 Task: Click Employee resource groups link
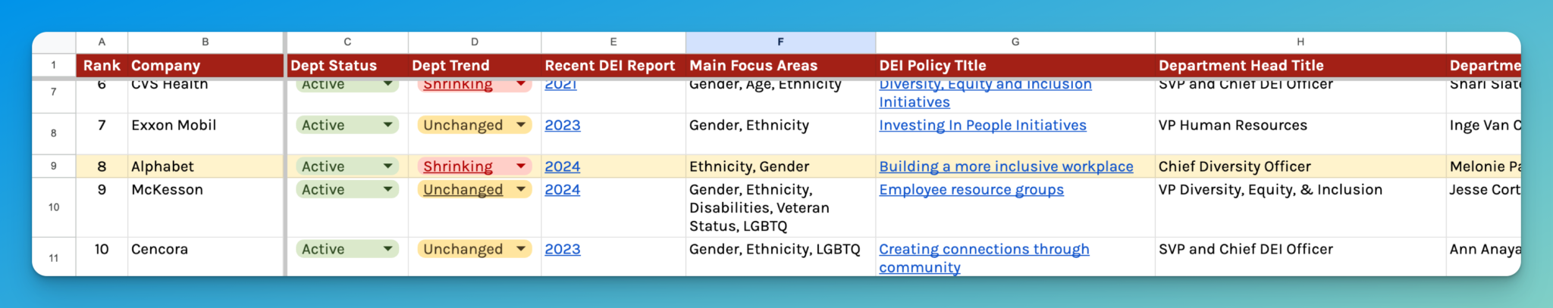coord(971,189)
